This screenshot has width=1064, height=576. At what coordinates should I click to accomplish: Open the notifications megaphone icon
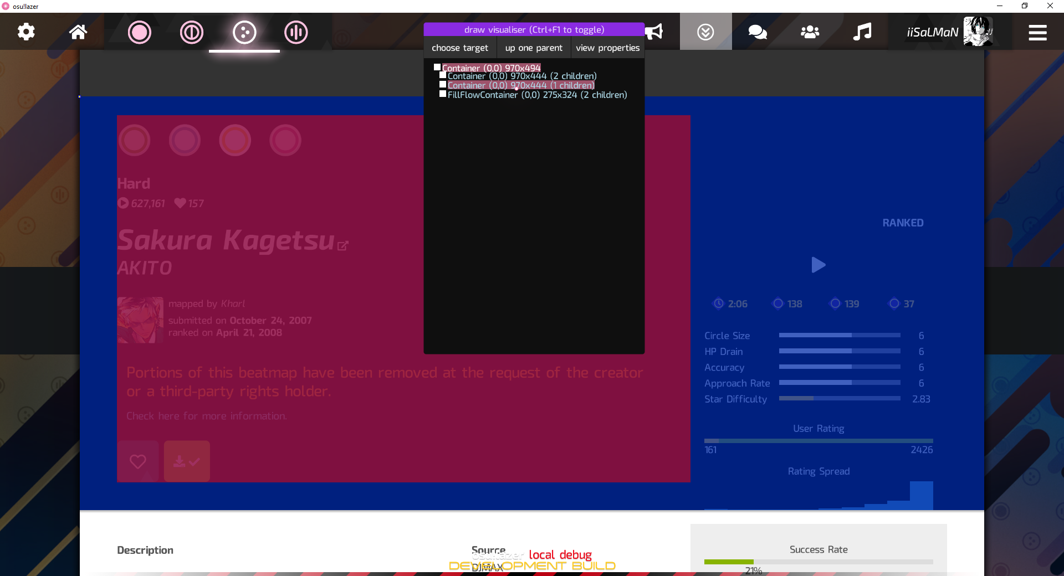point(654,32)
